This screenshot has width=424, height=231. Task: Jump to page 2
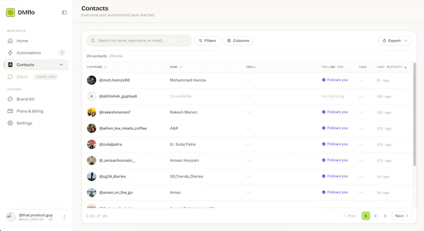point(375,216)
